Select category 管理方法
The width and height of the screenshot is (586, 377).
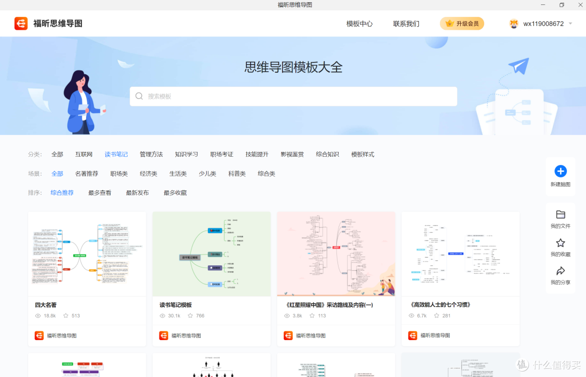point(151,154)
